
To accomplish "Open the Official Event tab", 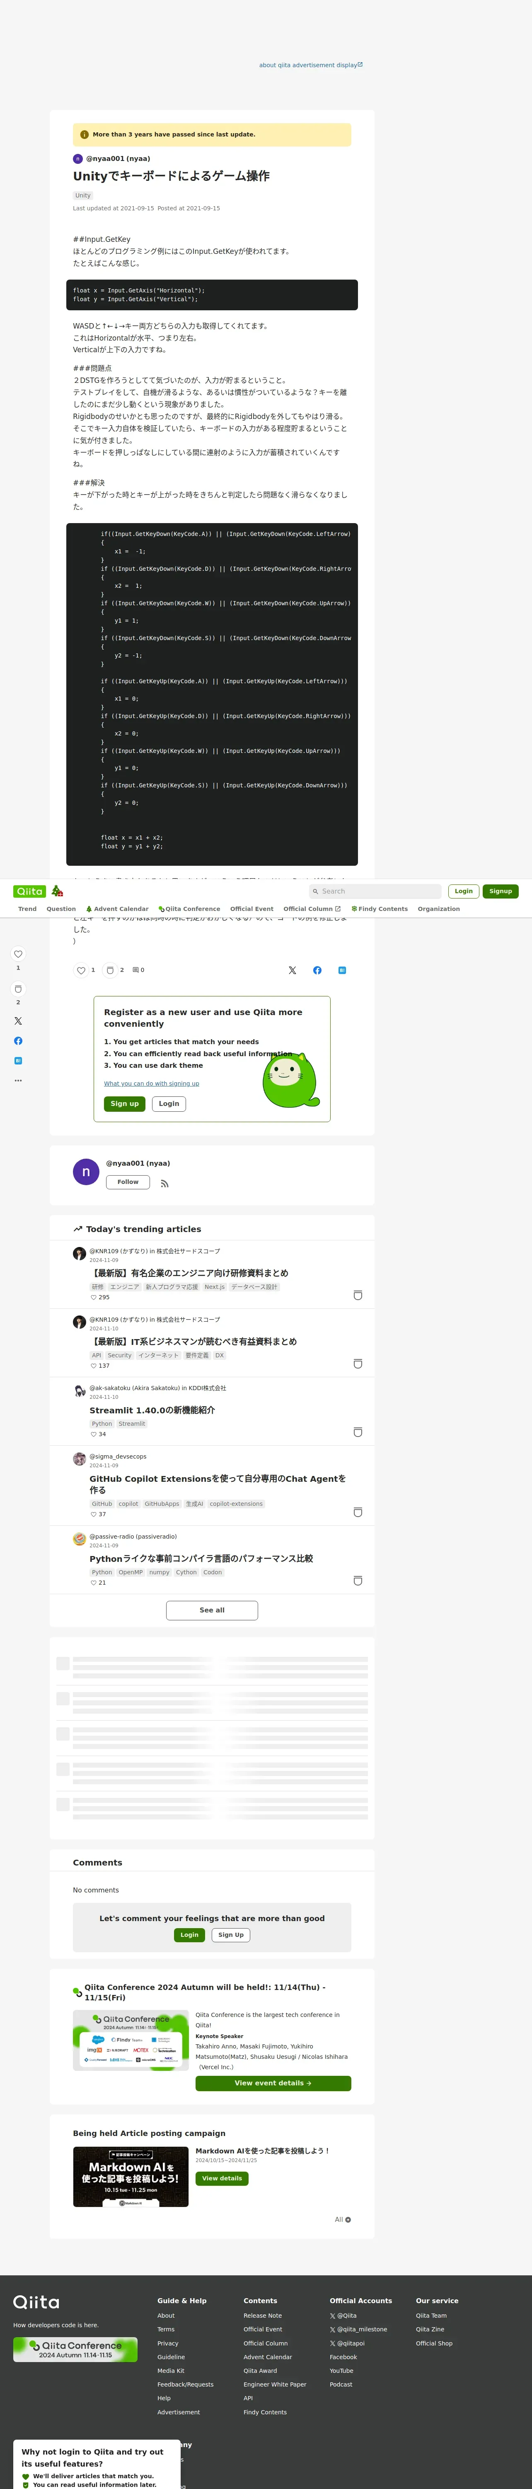I will point(251,909).
